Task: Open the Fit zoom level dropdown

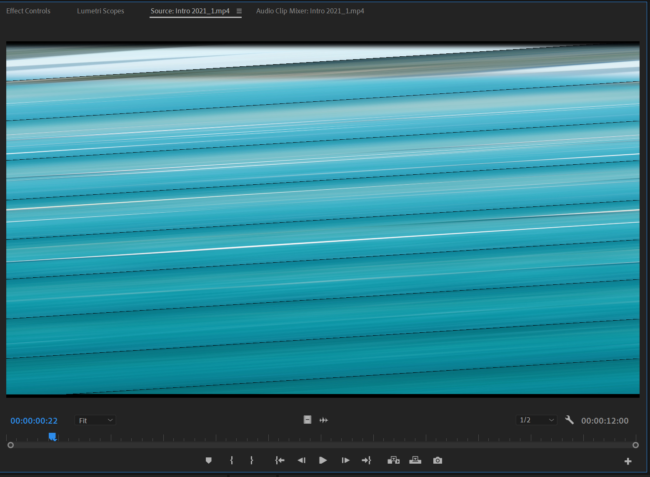Action: coord(95,420)
